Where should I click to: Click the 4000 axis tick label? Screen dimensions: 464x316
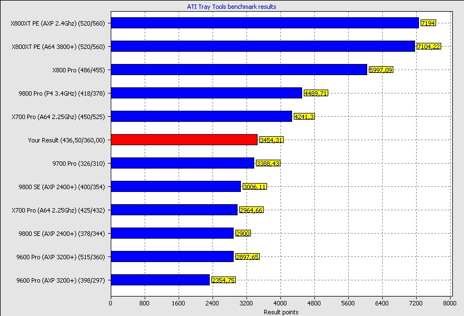click(280, 303)
